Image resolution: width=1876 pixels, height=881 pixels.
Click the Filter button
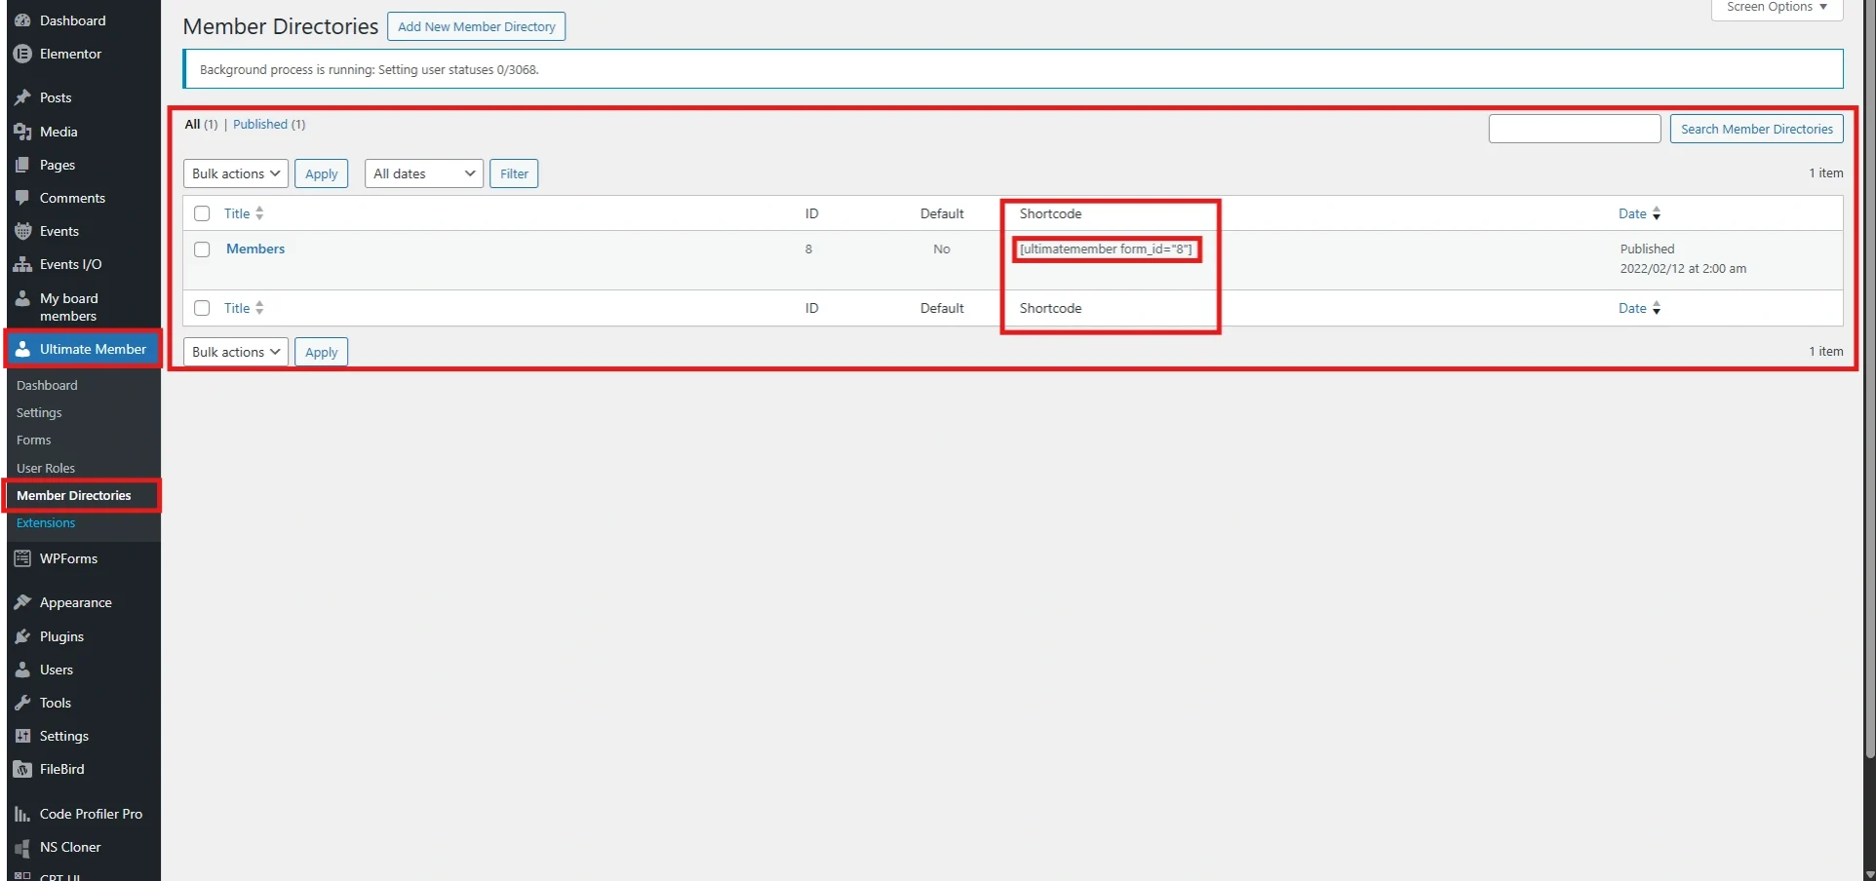[514, 173]
